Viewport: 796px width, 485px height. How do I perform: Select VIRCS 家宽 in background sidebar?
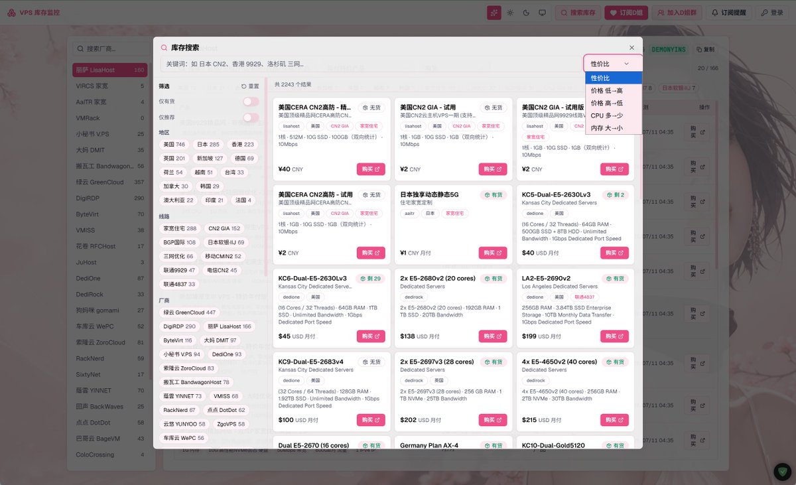click(x=110, y=86)
